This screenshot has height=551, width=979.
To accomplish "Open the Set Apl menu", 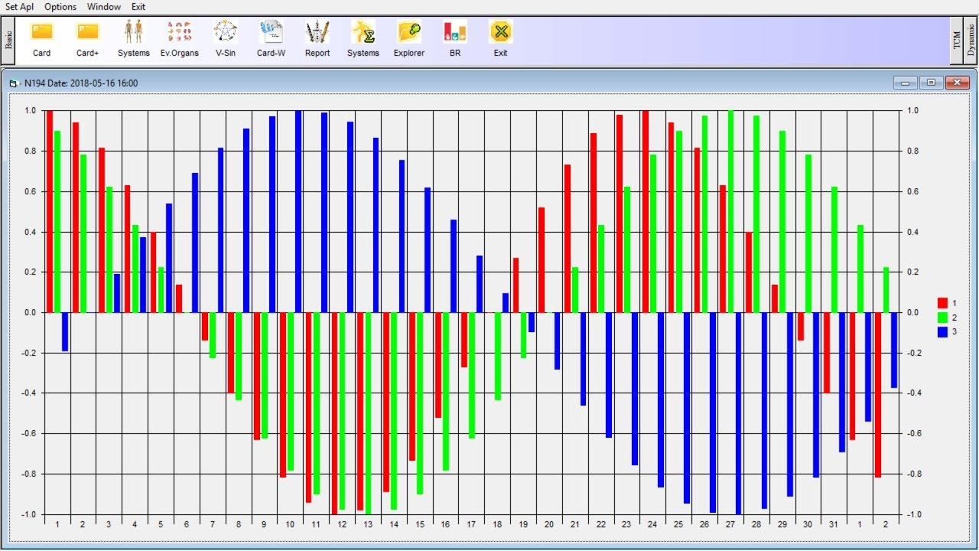I will 20,6.
